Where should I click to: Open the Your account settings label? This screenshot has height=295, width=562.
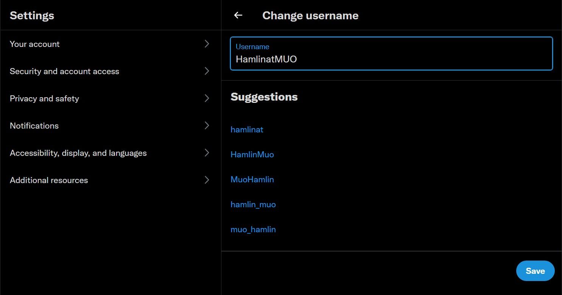(35, 44)
